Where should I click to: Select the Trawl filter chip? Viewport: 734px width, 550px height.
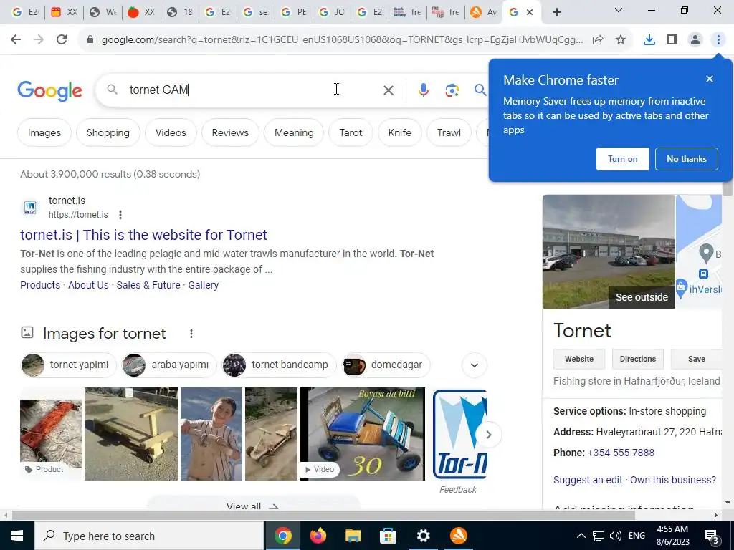point(449,132)
